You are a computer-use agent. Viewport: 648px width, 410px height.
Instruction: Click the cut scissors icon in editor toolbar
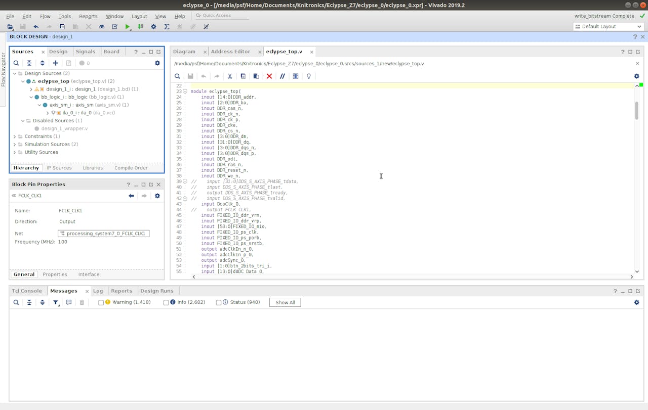coord(230,76)
